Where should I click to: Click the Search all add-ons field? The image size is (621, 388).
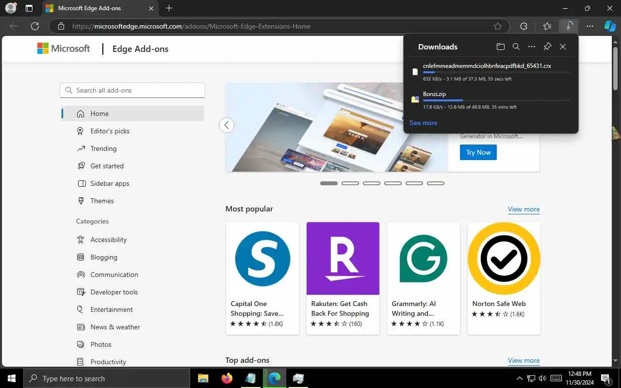pyautogui.click(x=132, y=90)
